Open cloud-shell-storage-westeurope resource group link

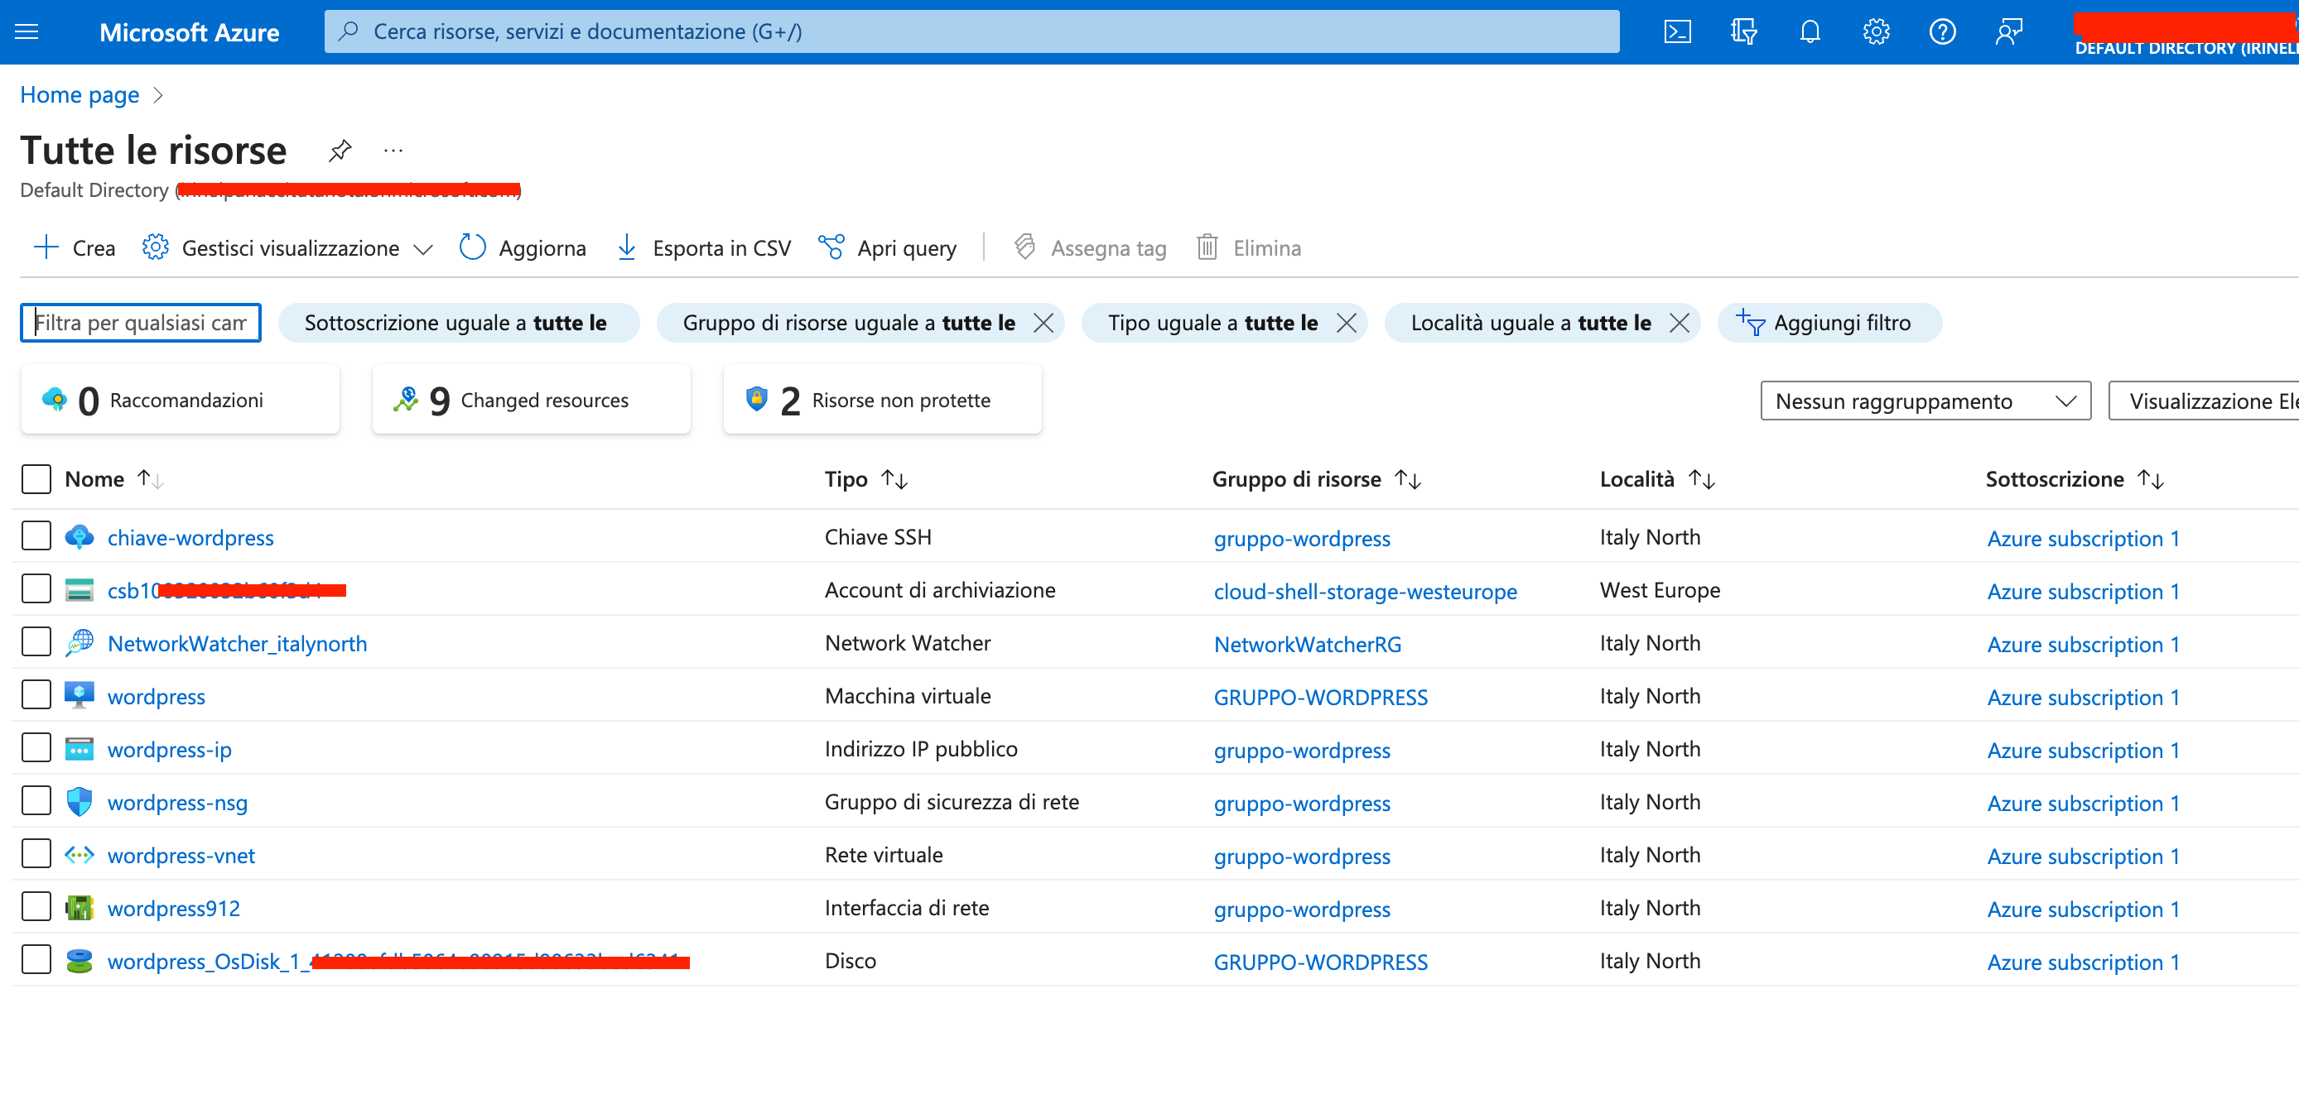(1365, 591)
